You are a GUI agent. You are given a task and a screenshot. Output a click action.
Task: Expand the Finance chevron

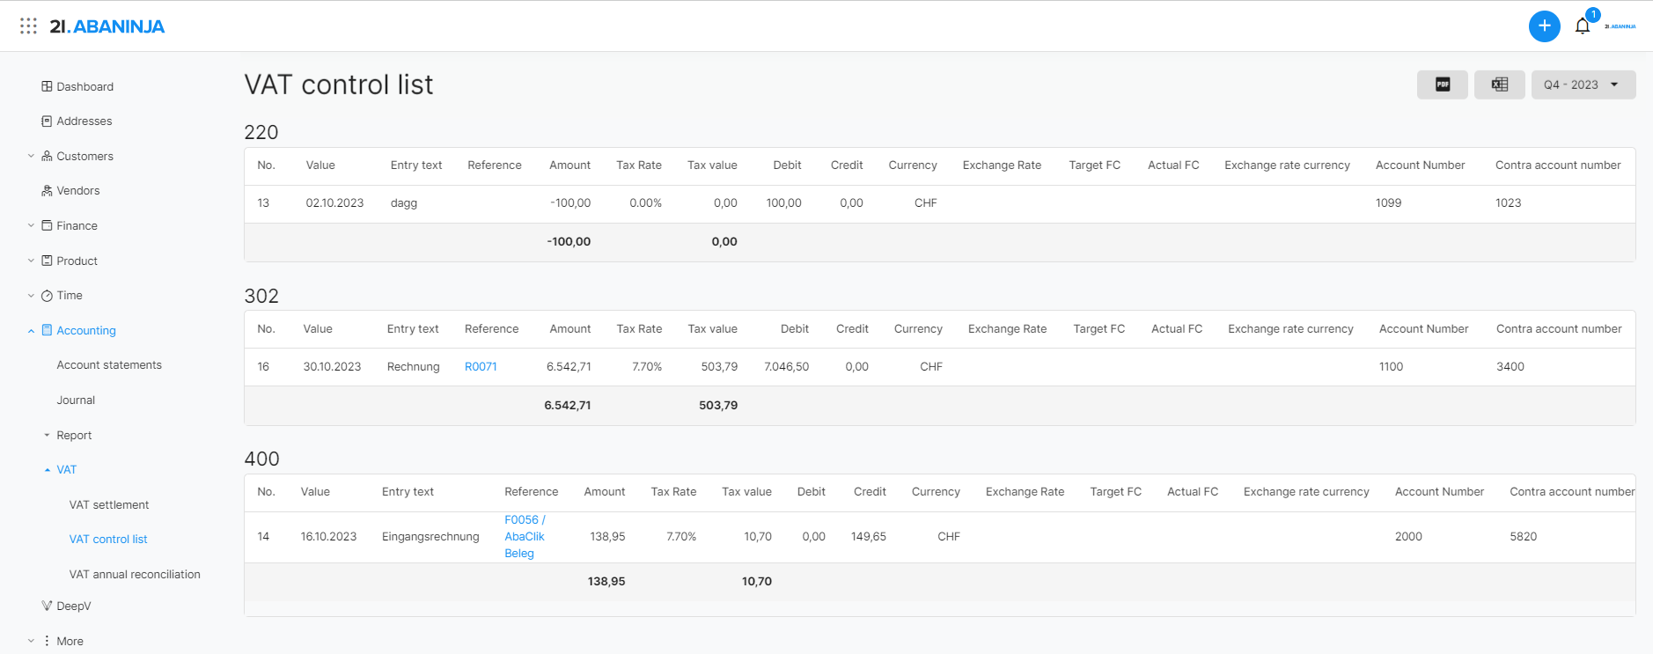click(x=31, y=225)
